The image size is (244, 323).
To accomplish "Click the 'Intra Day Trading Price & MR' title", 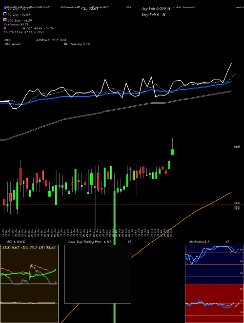I will [x=90, y=242].
